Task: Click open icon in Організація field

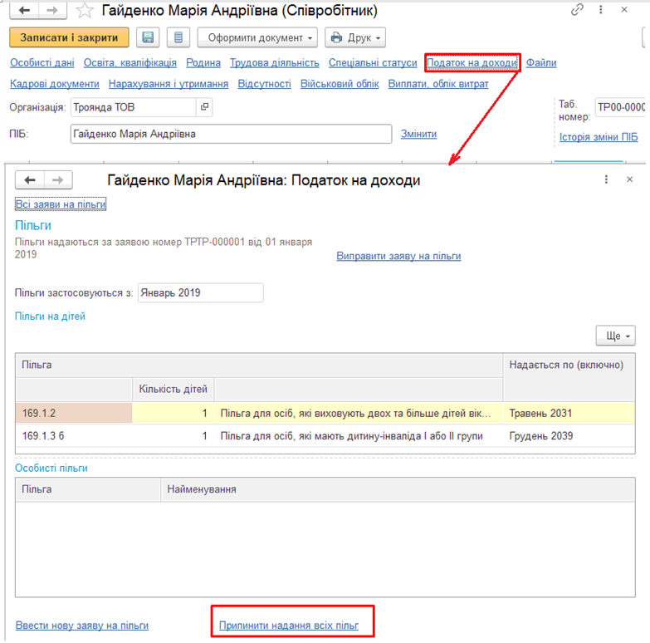Action: 205,107
